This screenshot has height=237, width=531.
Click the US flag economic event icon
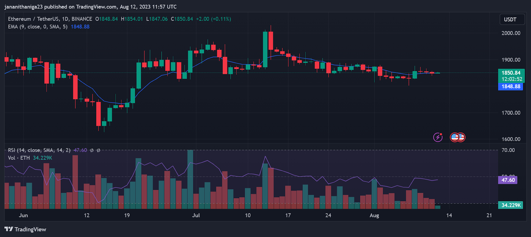[458, 137]
